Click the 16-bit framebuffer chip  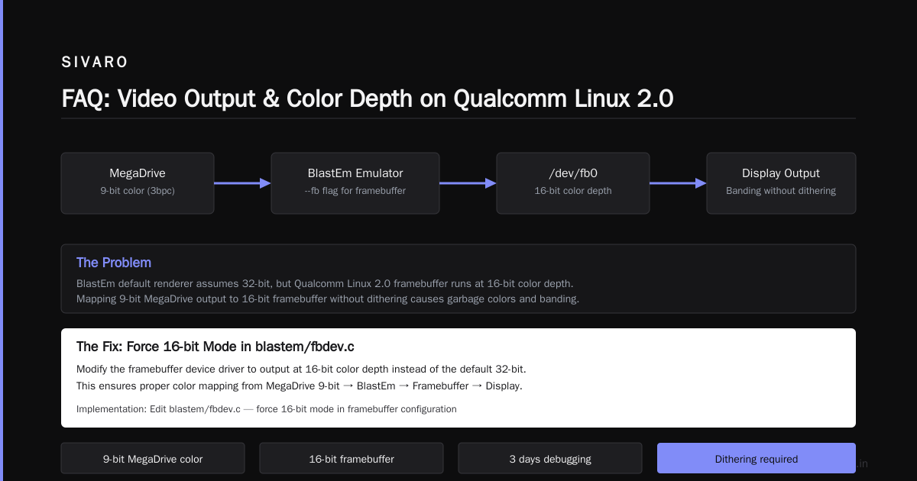[x=352, y=459]
